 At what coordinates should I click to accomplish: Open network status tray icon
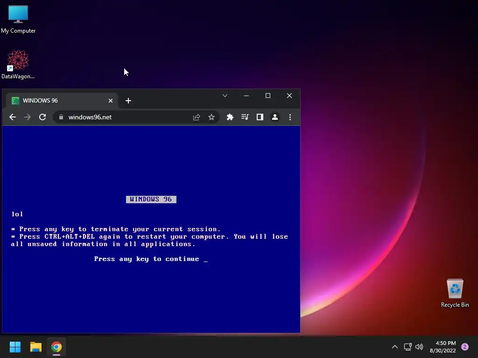click(408, 347)
